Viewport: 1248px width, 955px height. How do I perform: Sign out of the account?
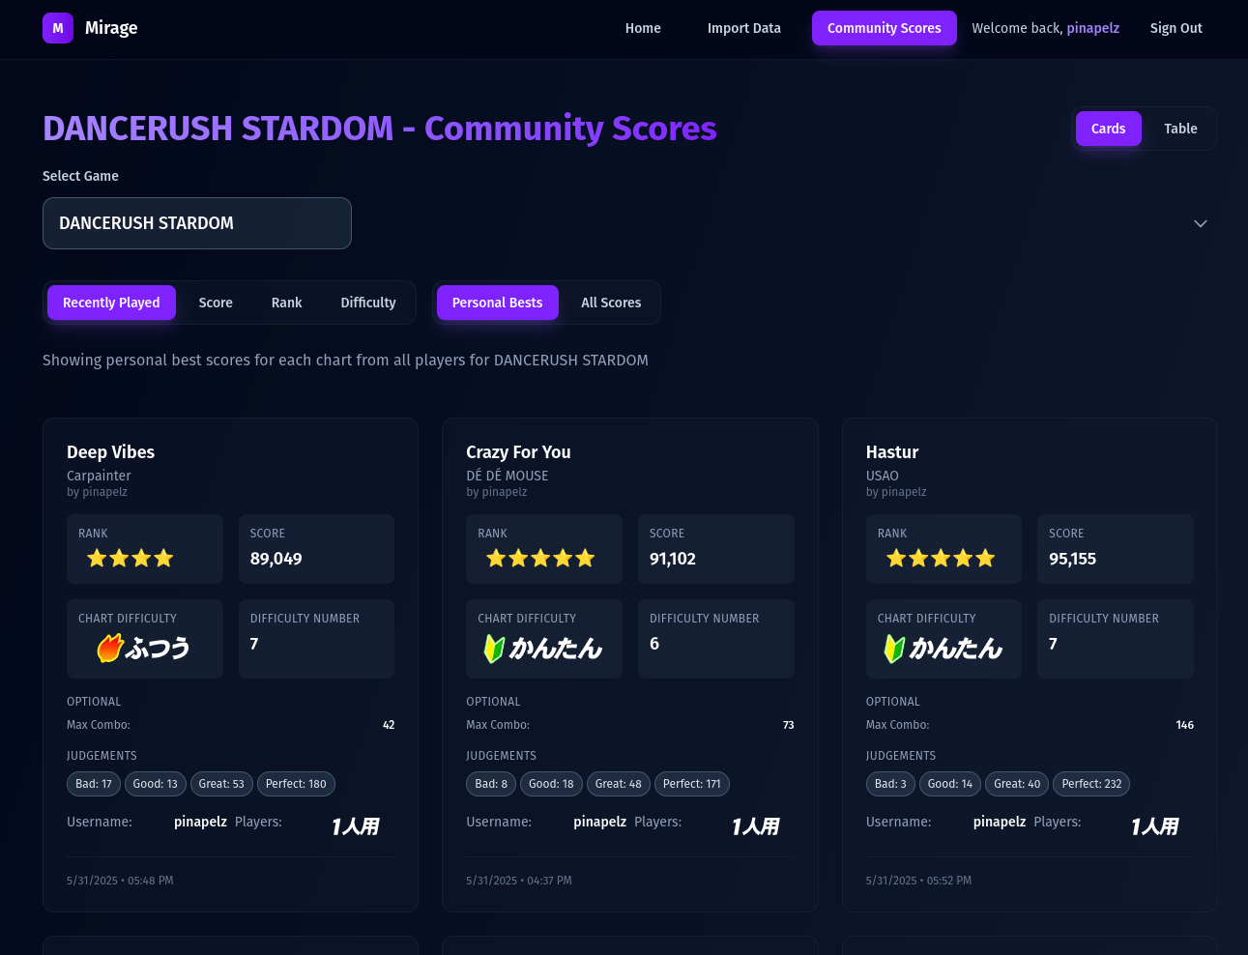coord(1175,28)
